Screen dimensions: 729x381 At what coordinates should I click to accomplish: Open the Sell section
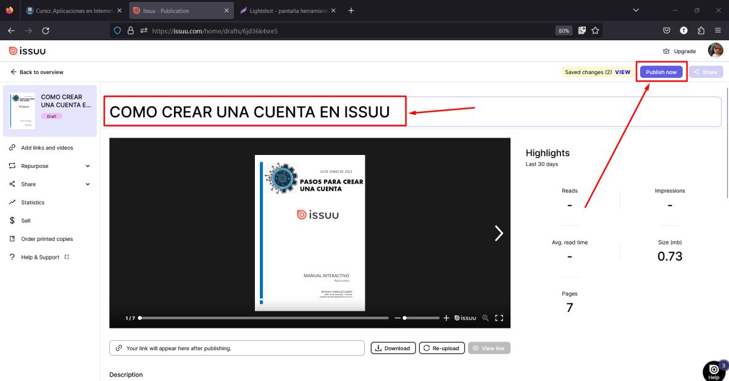point(25,220)
